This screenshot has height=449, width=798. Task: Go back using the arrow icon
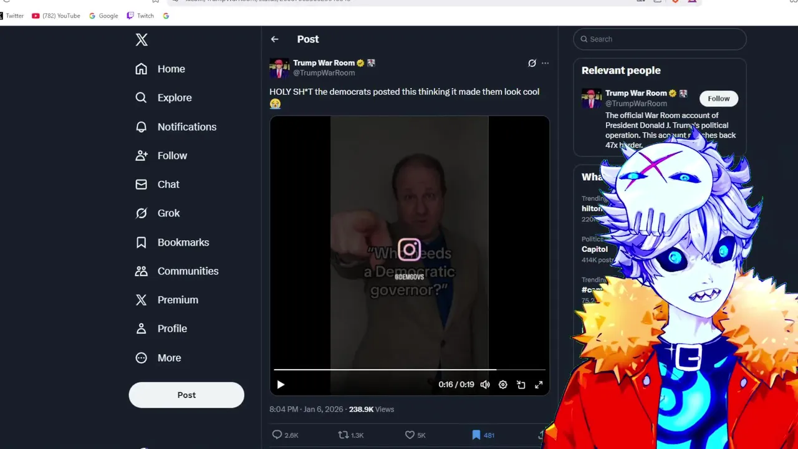click(275, 39)
